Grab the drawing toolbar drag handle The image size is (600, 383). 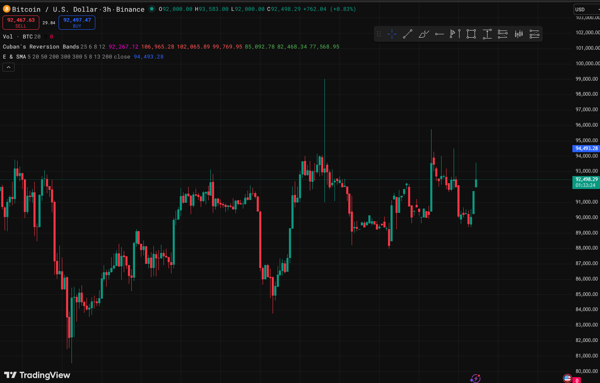[379, 34]
